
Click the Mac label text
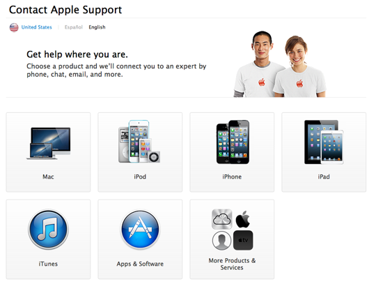48,176
